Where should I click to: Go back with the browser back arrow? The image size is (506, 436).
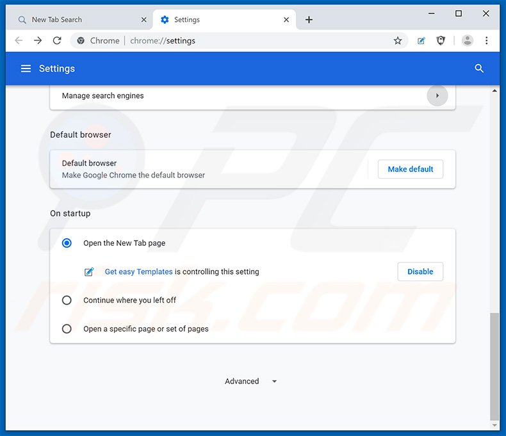19,40
